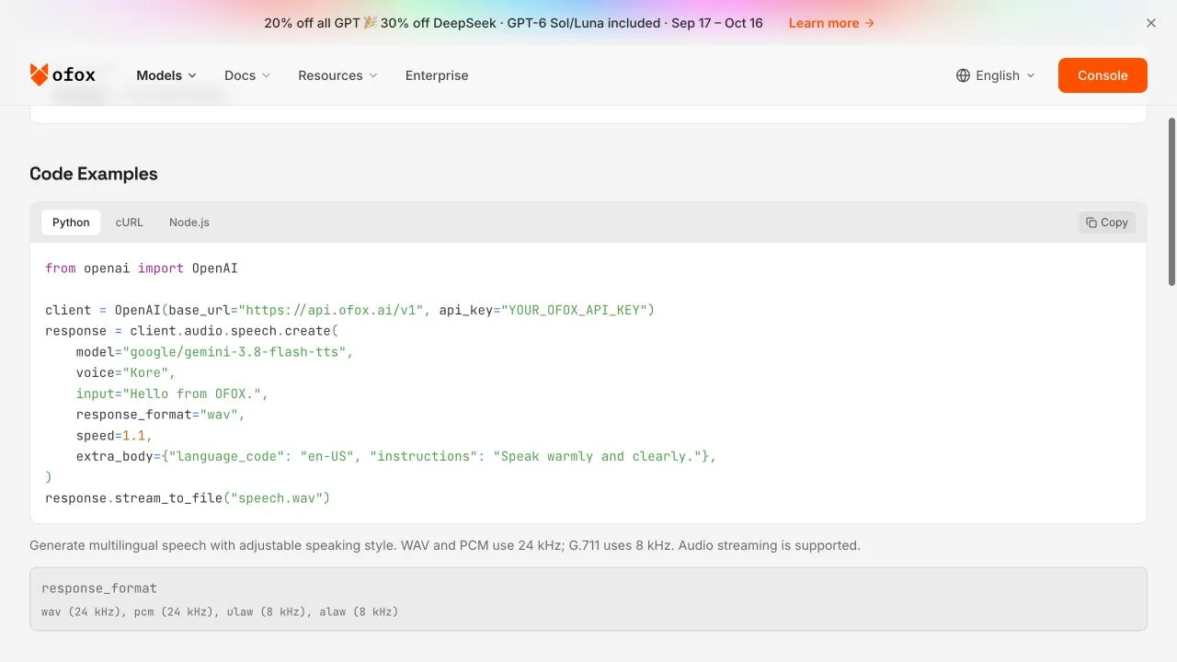Click the globe language icon
The image size is (1177, 662).
(963, 75)
